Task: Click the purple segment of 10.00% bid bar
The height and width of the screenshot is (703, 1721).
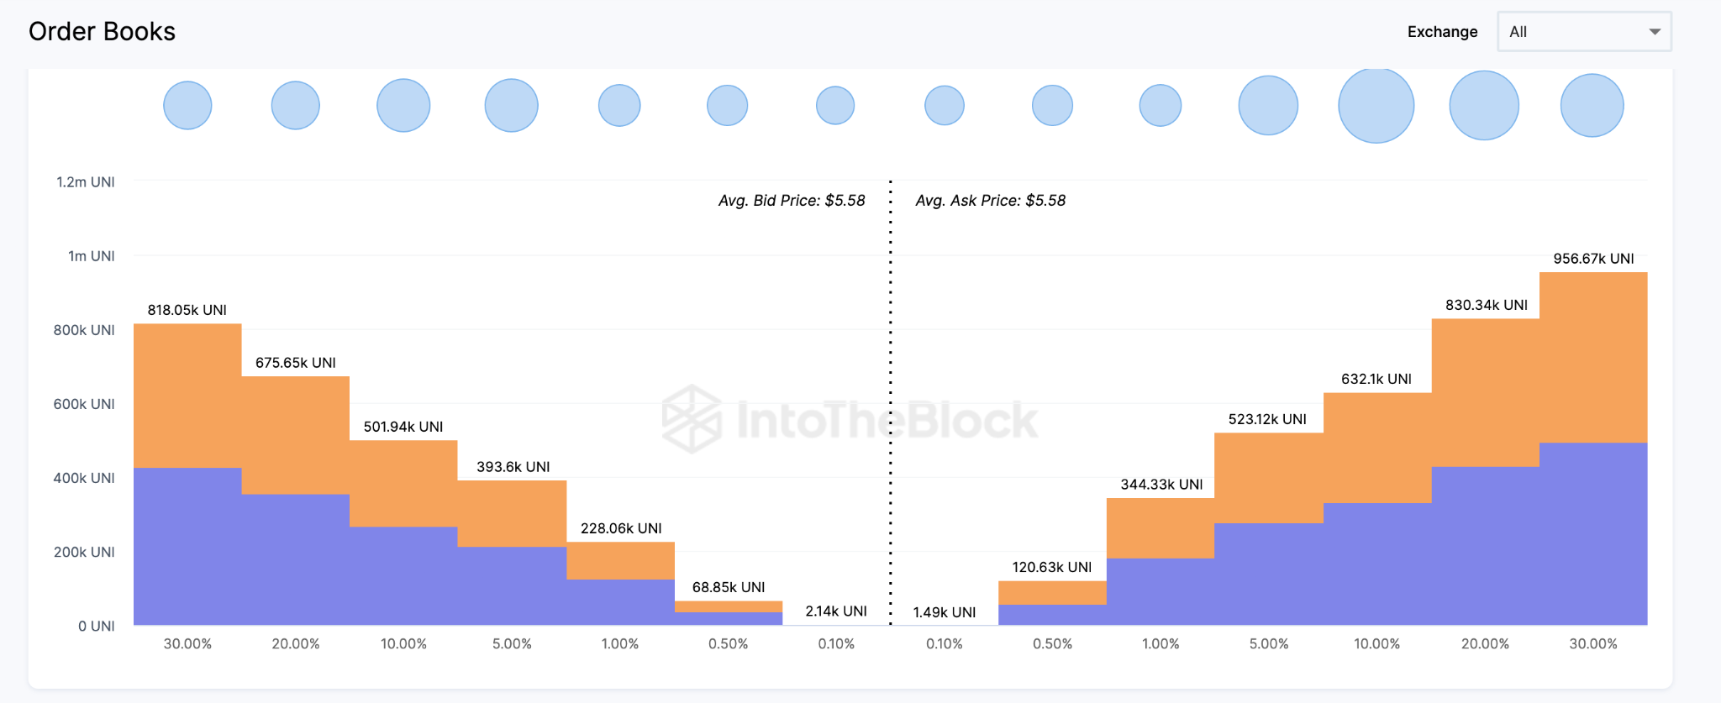Action: [403, 575]
